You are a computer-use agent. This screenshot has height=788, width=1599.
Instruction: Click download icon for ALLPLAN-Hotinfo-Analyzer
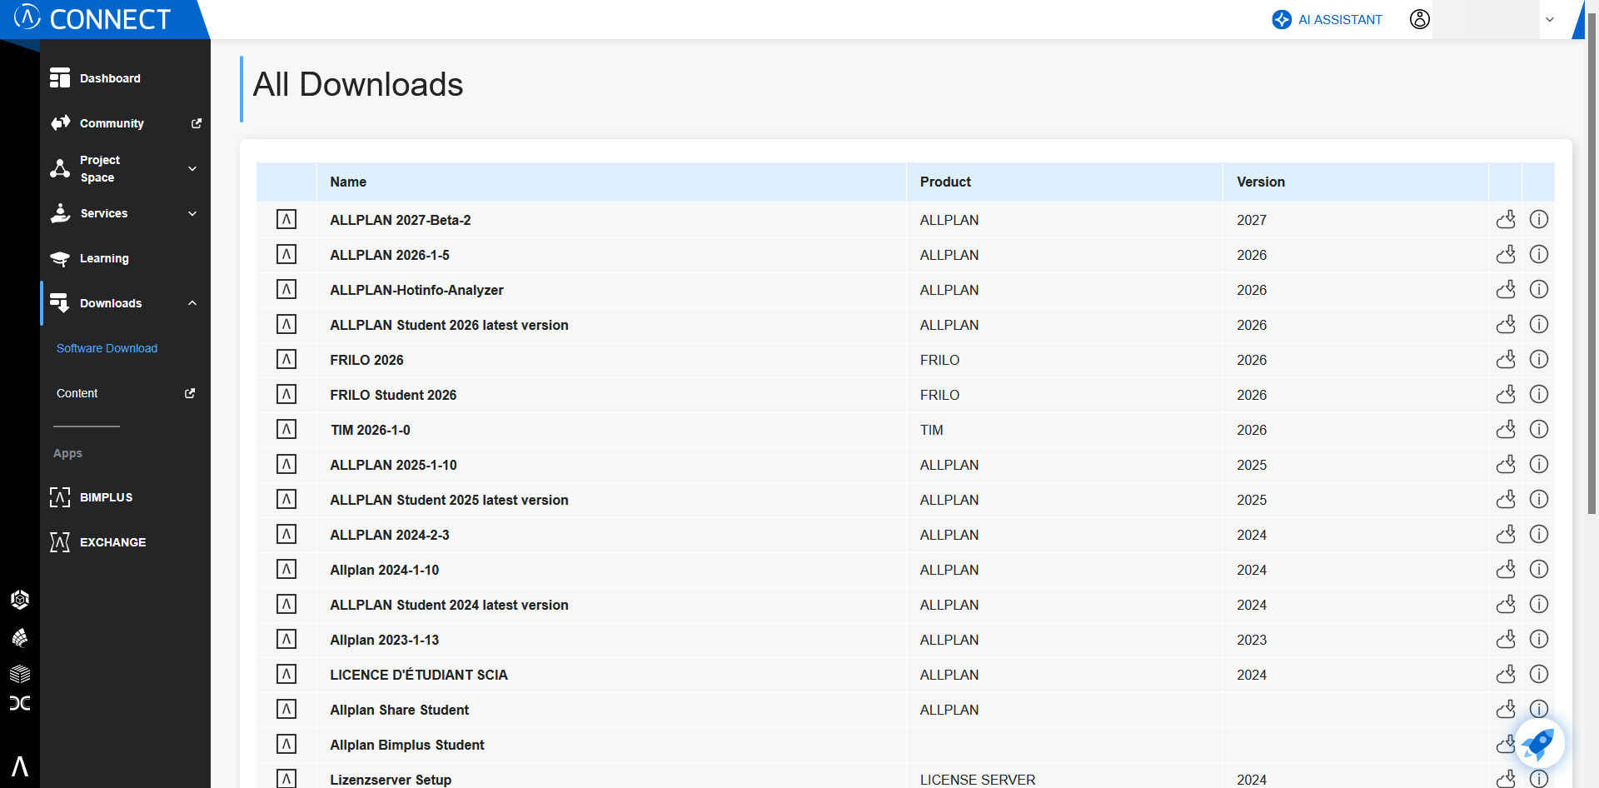click(x=1506, y=290)
